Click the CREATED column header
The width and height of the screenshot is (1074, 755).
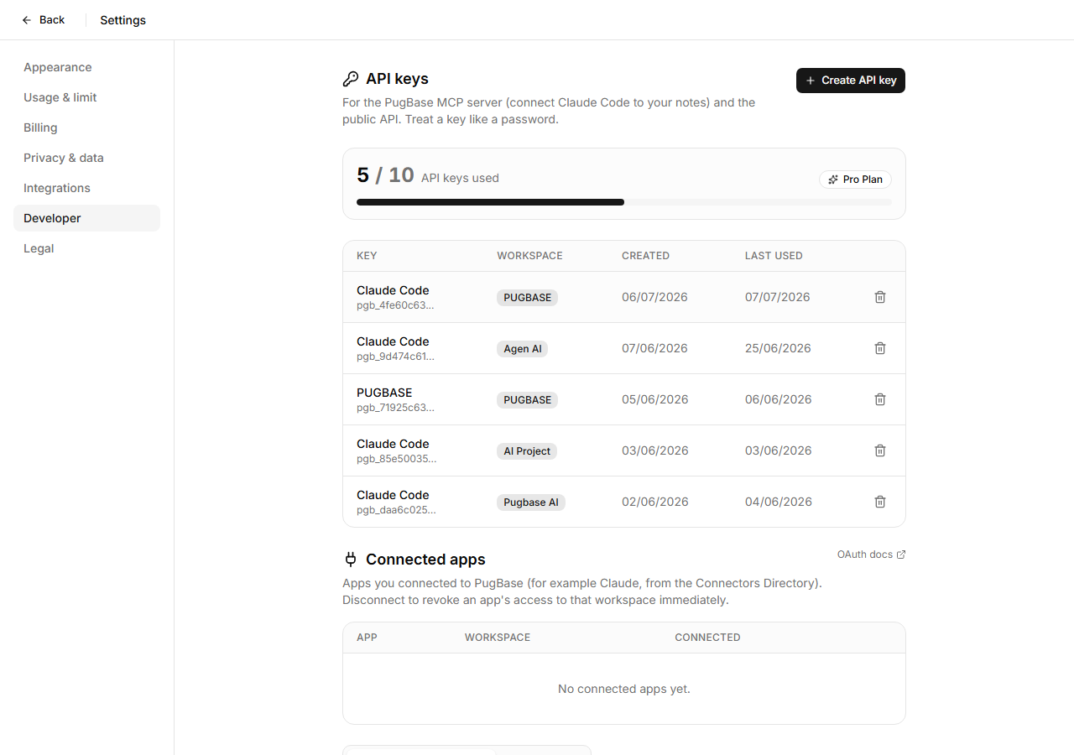click(x=645, y=256)
